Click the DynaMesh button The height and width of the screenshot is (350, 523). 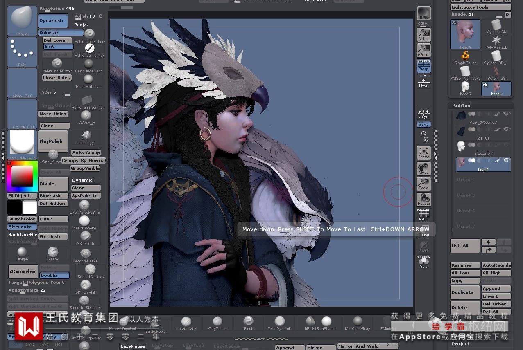coord(53,20)
